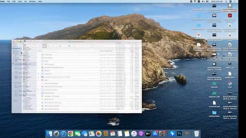
Task: Open Notes in the Dock
Action: (127, 134)
